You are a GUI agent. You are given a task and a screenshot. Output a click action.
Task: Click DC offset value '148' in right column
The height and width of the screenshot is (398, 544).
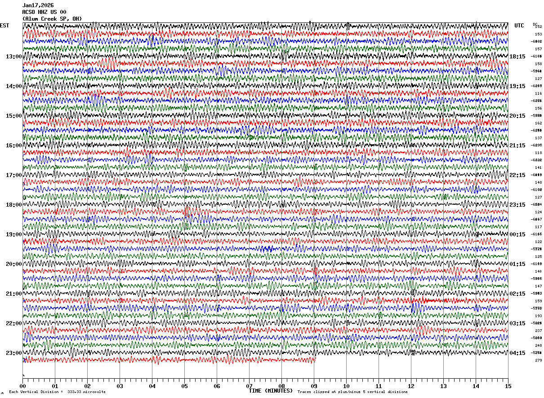click(x=538, y=182)
